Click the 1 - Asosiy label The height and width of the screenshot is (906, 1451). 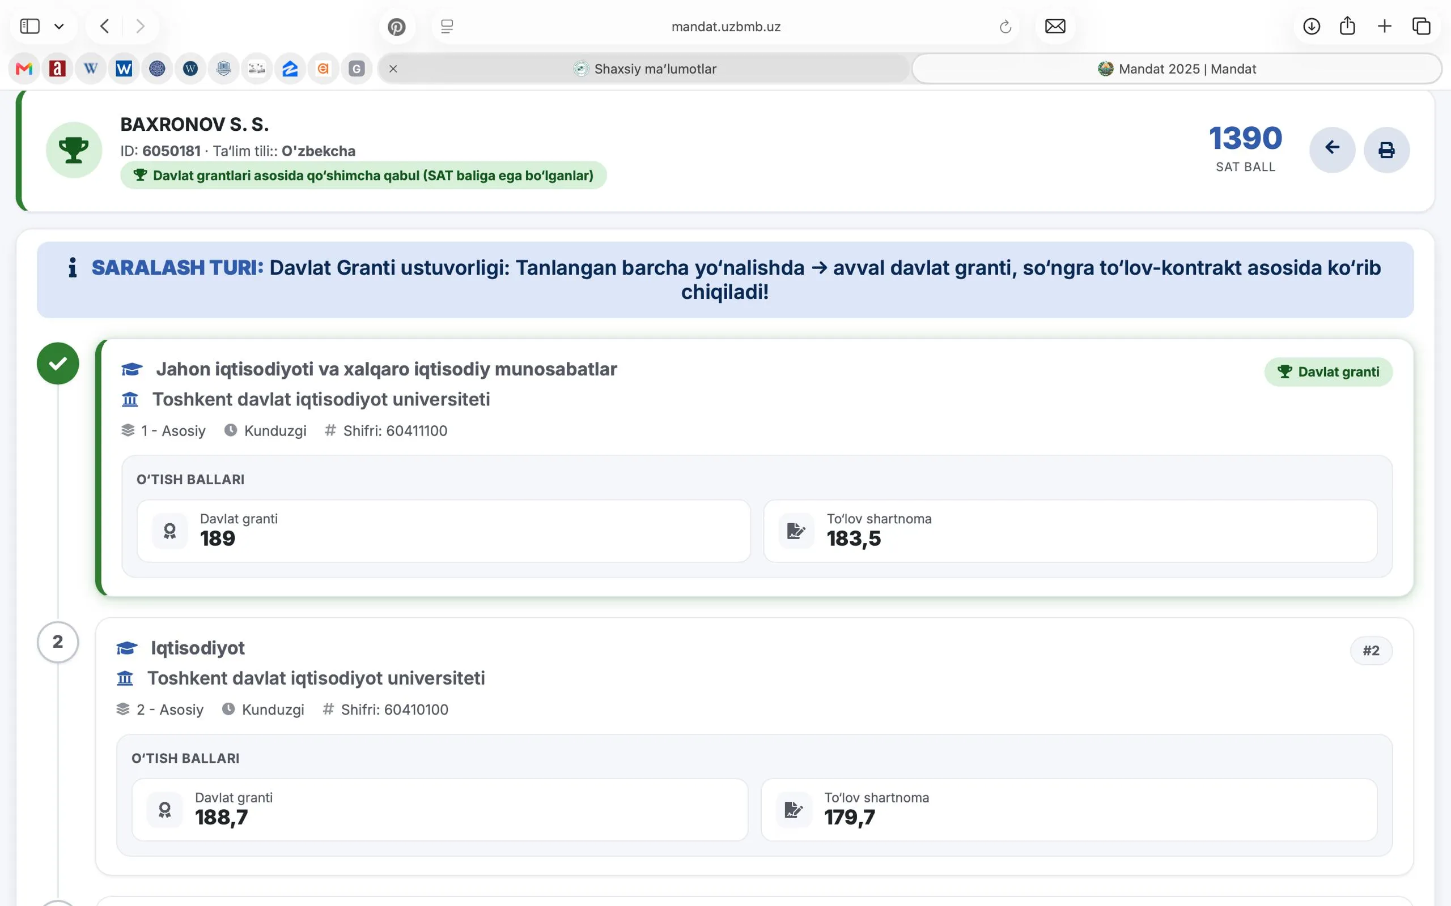173,431
